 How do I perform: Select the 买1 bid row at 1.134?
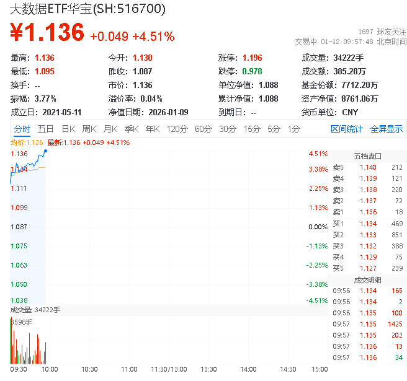pyautogui.click(x=367, y=223)
